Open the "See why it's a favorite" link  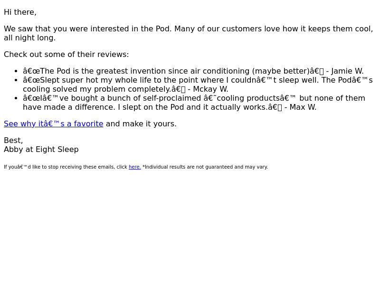(x=54, y=123)
